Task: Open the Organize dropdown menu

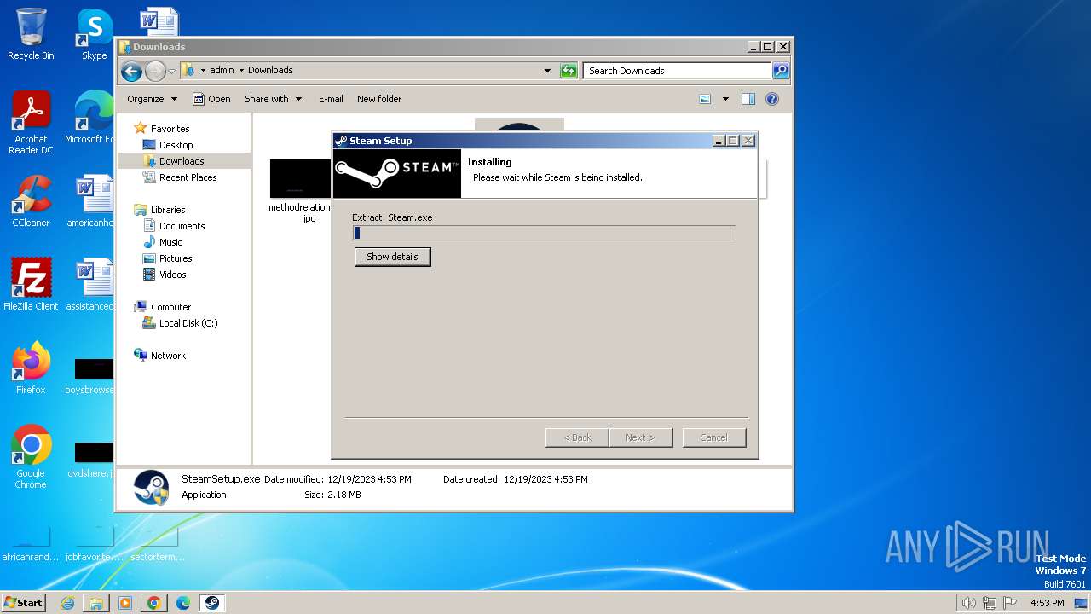Action: pos(152,99)
